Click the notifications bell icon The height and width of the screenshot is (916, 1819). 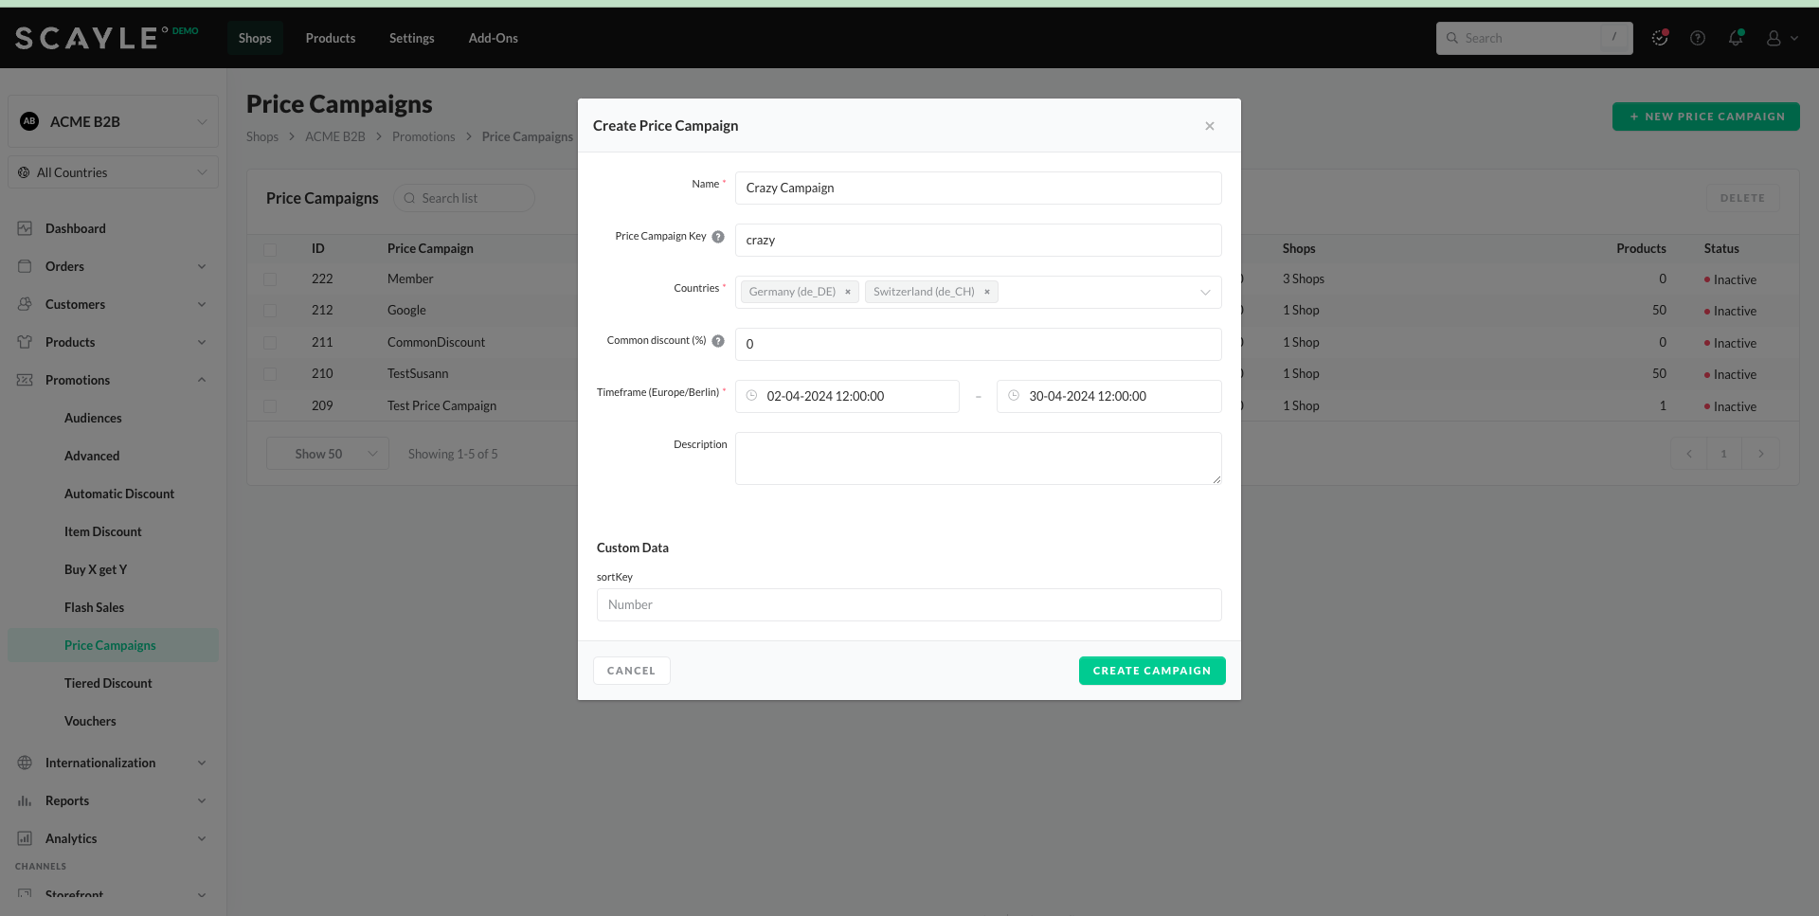[x=1735, y=38]
